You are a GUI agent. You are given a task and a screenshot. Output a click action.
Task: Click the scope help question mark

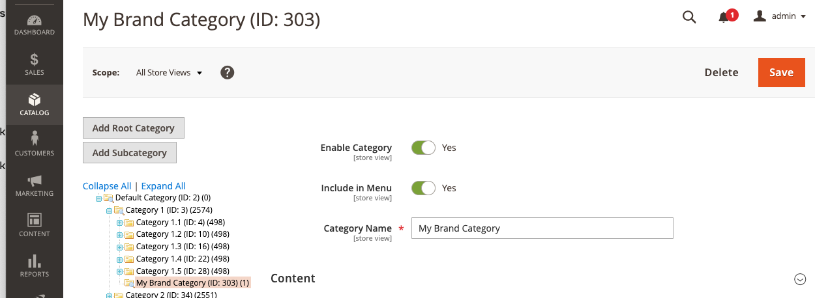(227, 72)
